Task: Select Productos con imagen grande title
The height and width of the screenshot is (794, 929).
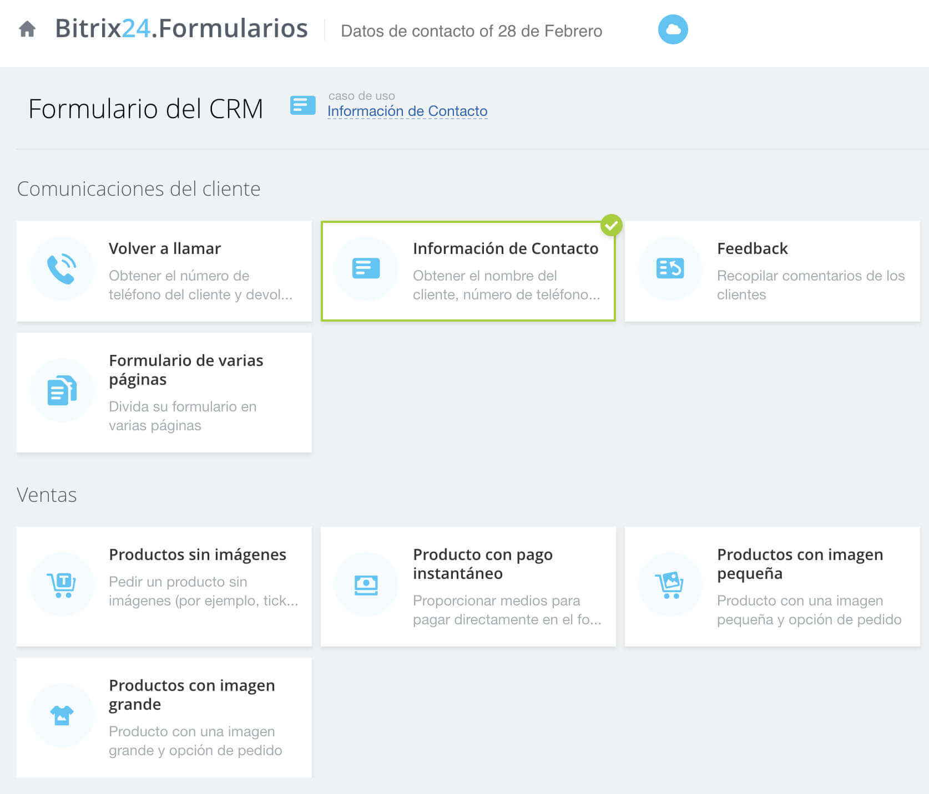Action: coord(191,694)
